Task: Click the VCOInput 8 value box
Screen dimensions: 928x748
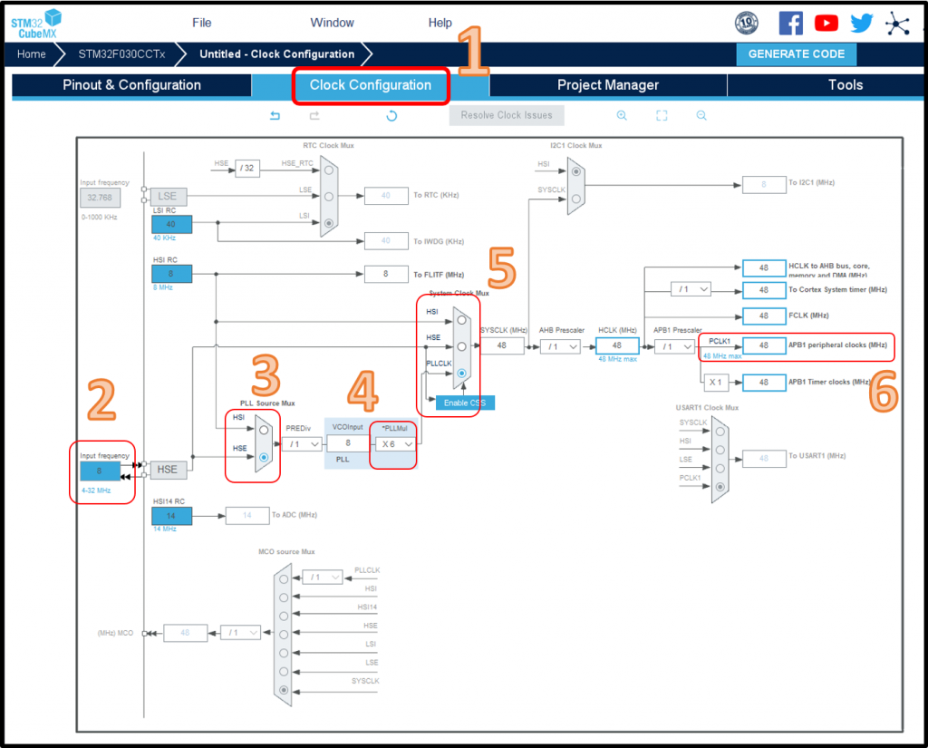Action: [x=348, y=443]
